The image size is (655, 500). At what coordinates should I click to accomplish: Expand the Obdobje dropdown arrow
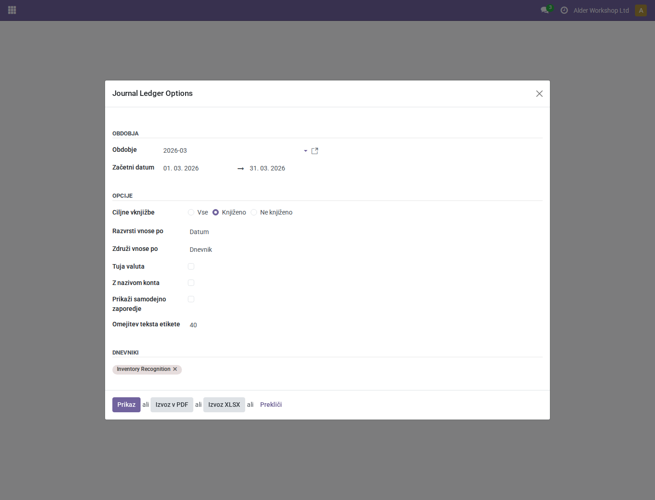tap(306, 151)
